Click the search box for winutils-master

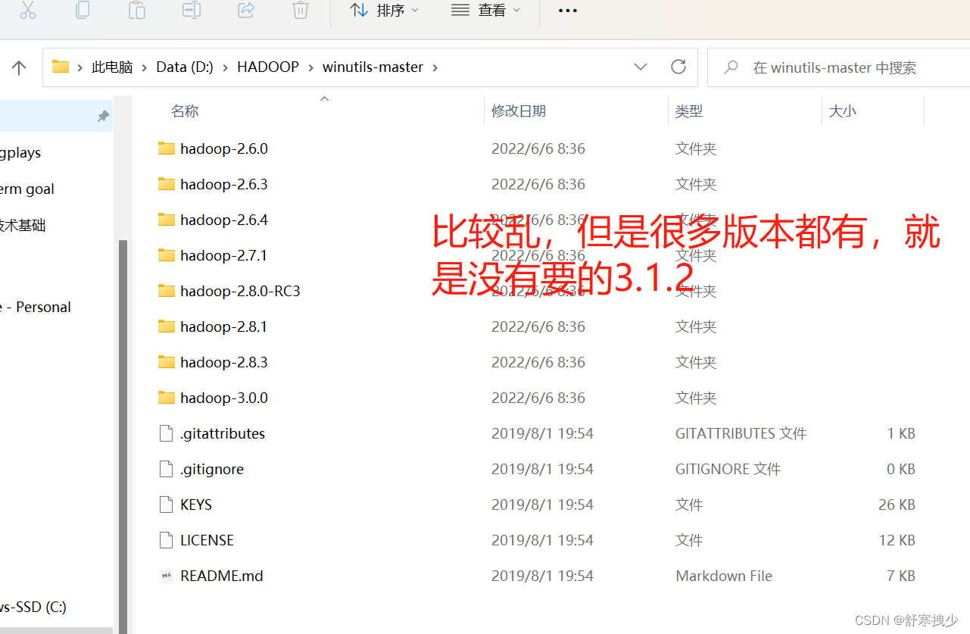(838, 67)
